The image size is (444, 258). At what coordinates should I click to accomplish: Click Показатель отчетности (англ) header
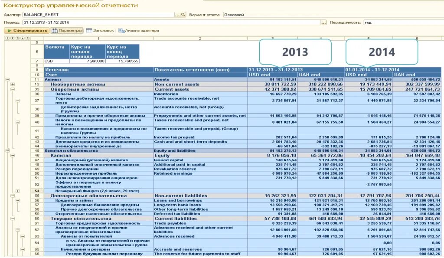point(200,70)
